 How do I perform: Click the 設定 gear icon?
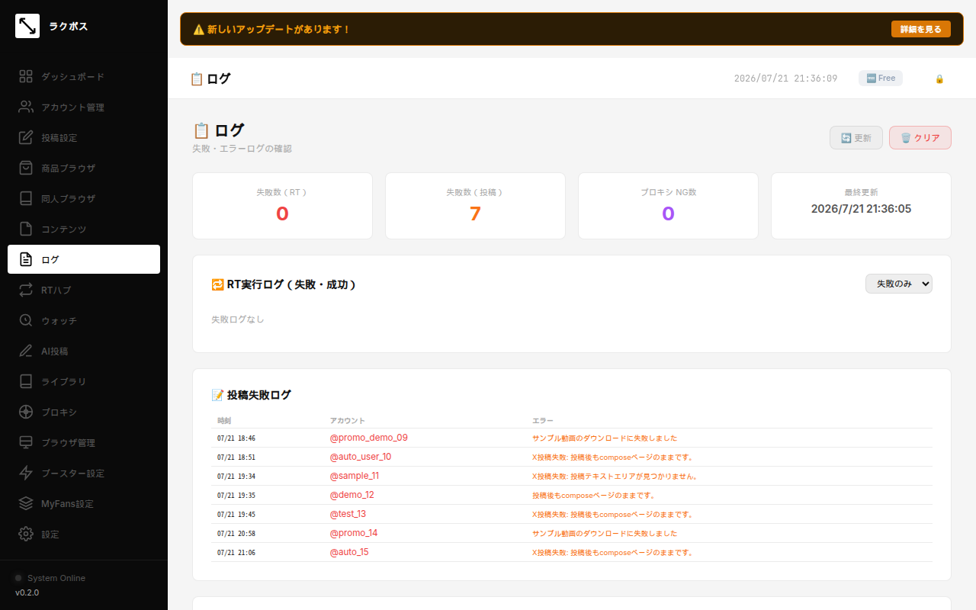click(26, 534)
